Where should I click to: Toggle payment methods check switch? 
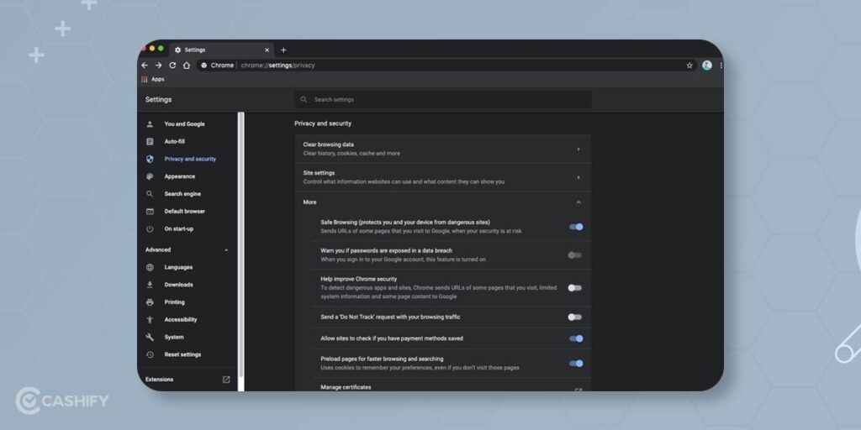[x=576, y=338]
